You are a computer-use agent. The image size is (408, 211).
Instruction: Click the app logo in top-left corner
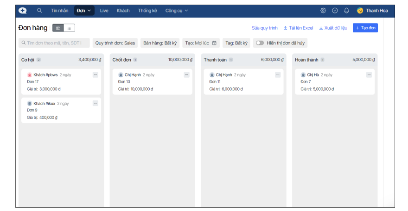[23, 11]
